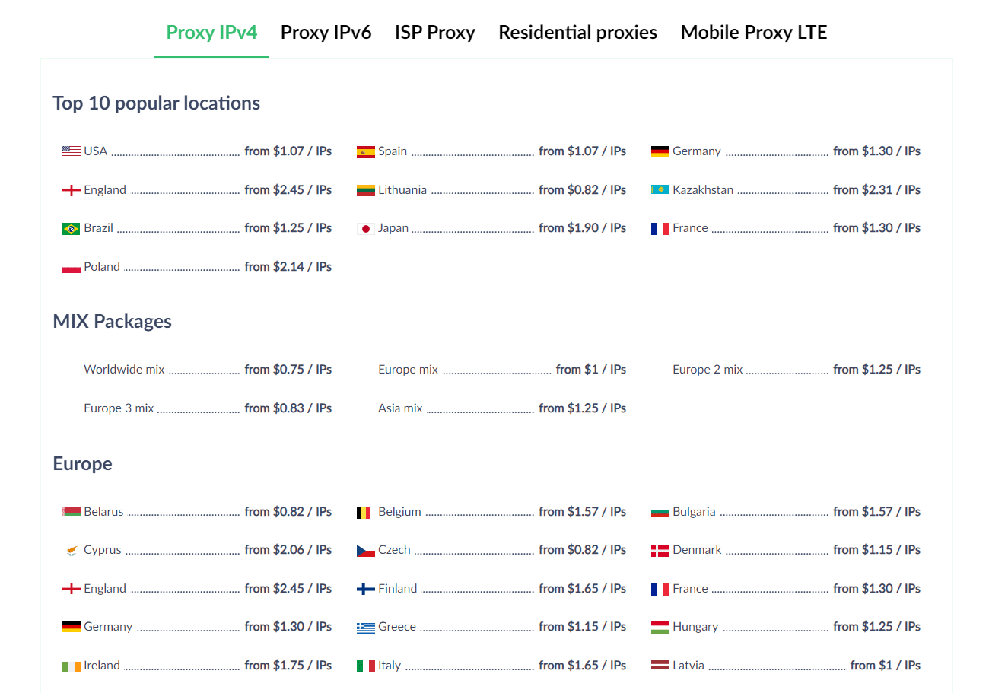Click the Lithuania flag icon

[366, 190]
